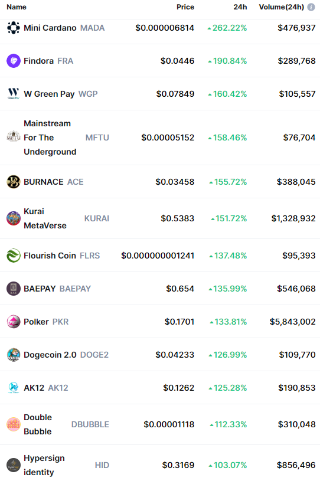This screenshot has width=320, height=481.
Task: Click the purple Findora logo icon
Action: click(x=14, y=61)
